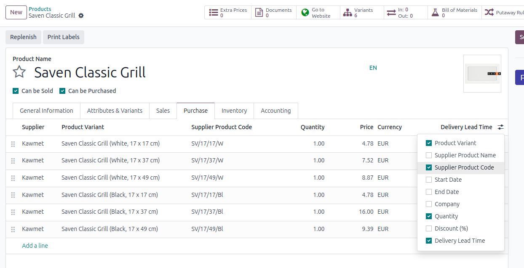
Task: Open the Extra Prices stat button
Action: click(x=228, y=13)
